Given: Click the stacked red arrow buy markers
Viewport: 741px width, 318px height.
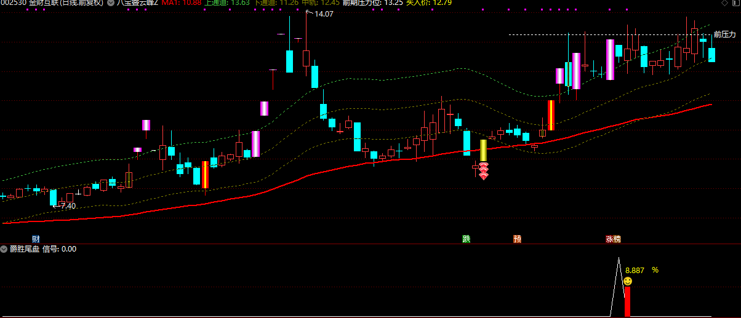Looking at the screenshot, I should coord(484,171).
